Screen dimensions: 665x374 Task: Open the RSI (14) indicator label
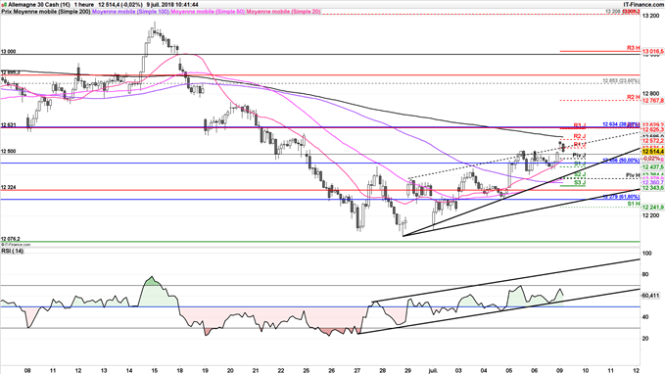coord(13,251)
